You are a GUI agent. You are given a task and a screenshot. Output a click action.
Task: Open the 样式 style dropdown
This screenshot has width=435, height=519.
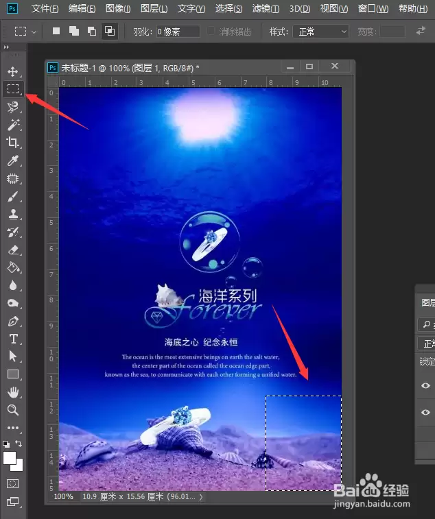point(320,32)
